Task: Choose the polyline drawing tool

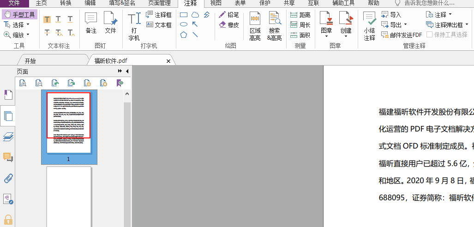Action: [x=207, y=14]
